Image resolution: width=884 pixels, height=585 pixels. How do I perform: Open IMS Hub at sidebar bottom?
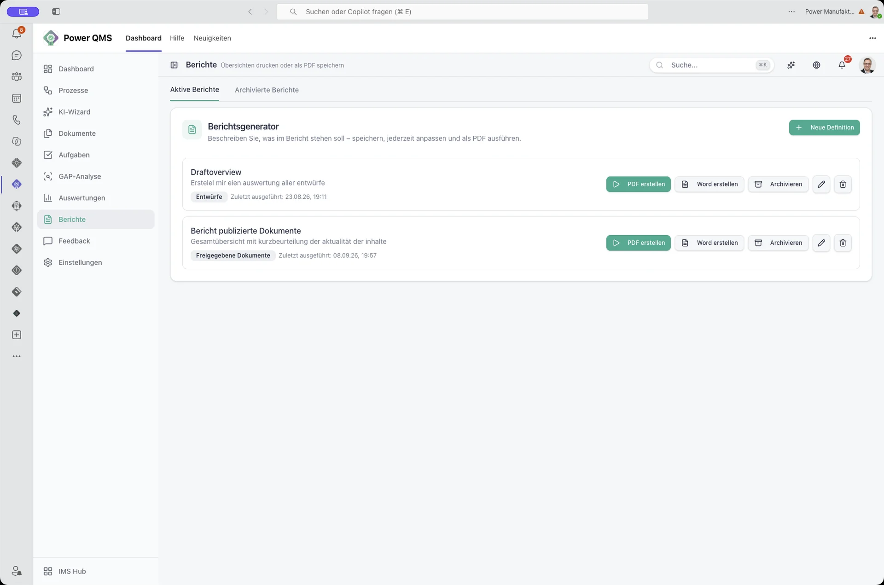click(x=96, y=571)
